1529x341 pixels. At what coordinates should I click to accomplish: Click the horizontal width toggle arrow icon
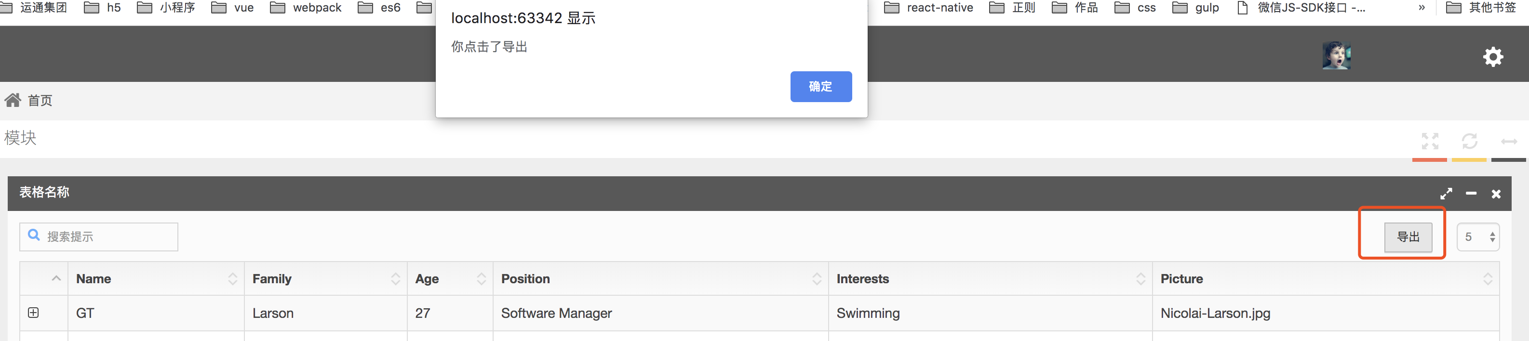[1508, 141]
